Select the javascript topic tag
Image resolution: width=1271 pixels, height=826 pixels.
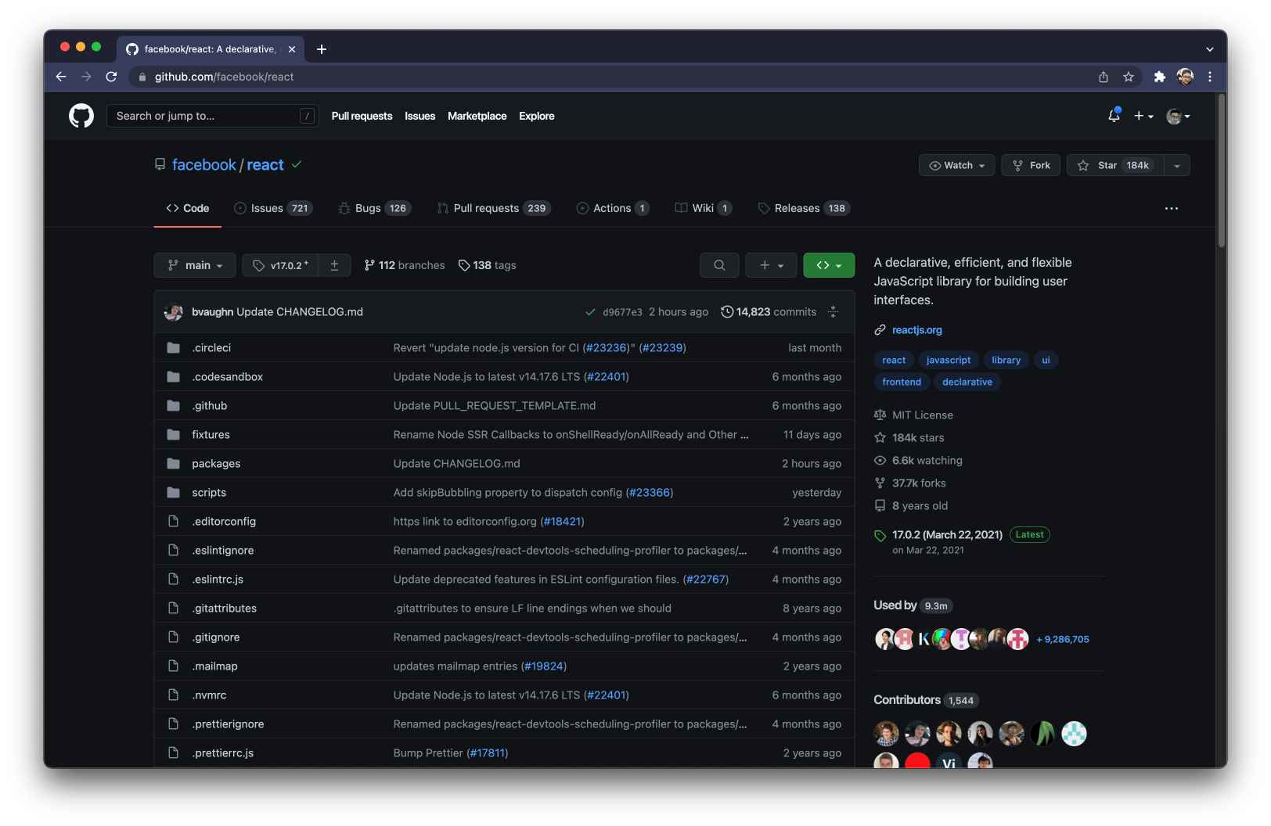(948, 360)
